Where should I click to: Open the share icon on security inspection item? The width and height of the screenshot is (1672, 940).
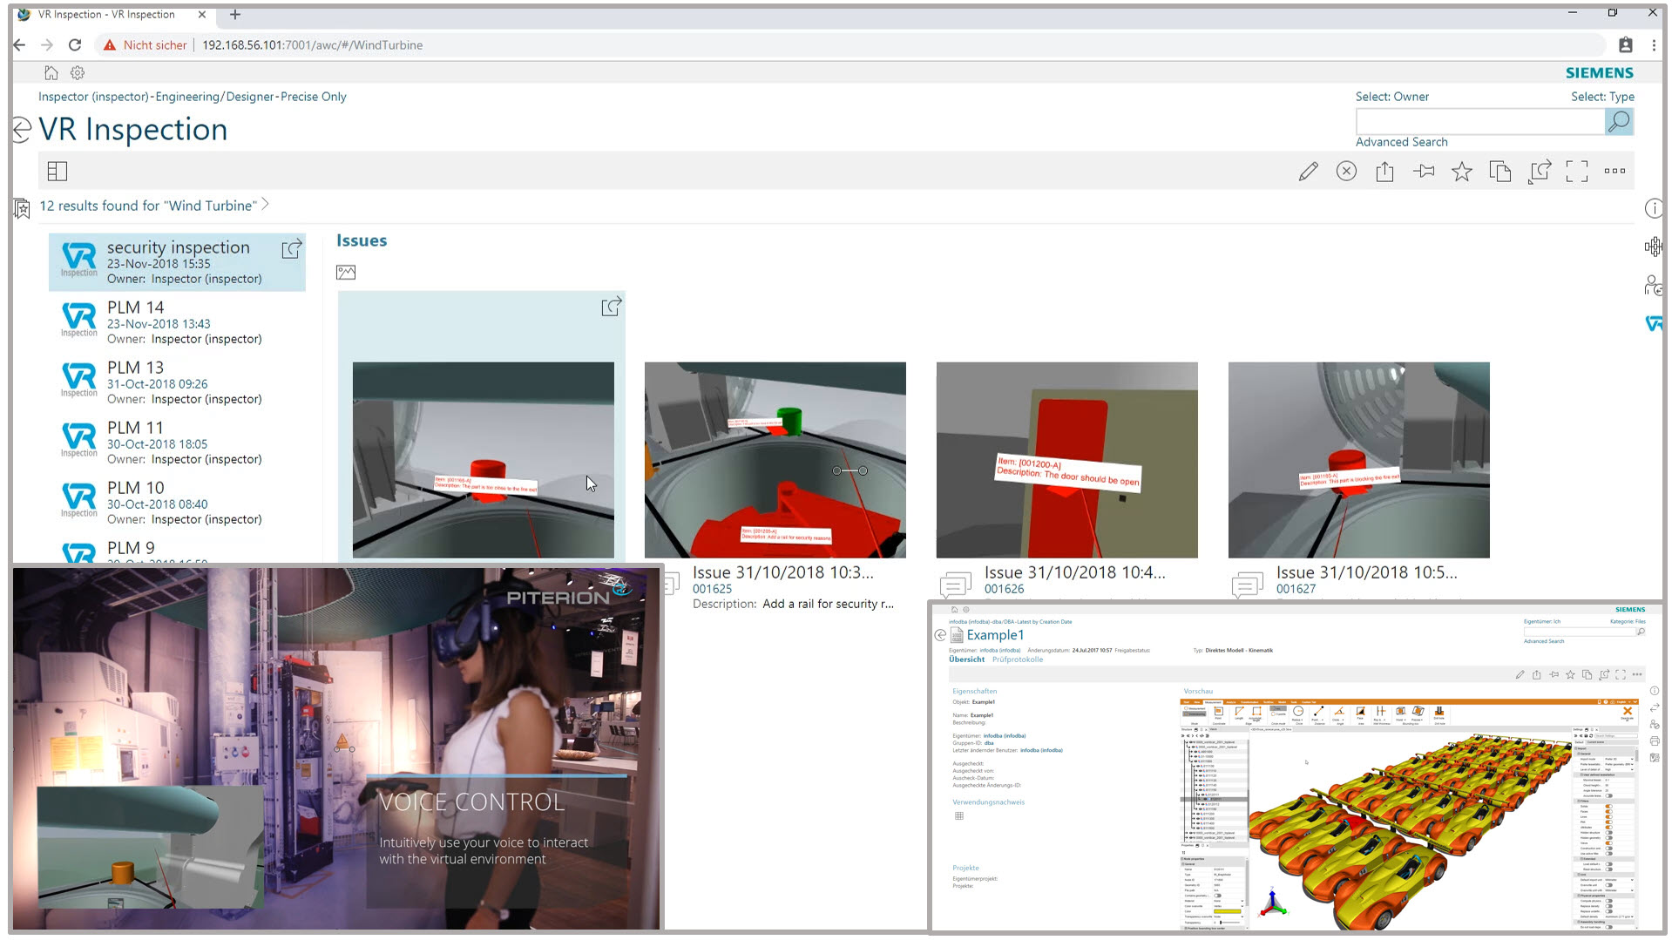pos(291,249)
